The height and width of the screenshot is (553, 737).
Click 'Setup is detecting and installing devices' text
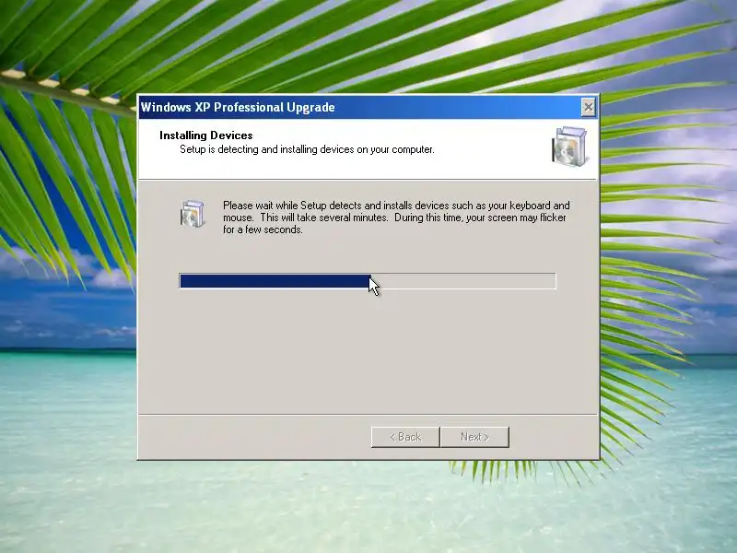point(307,149)
